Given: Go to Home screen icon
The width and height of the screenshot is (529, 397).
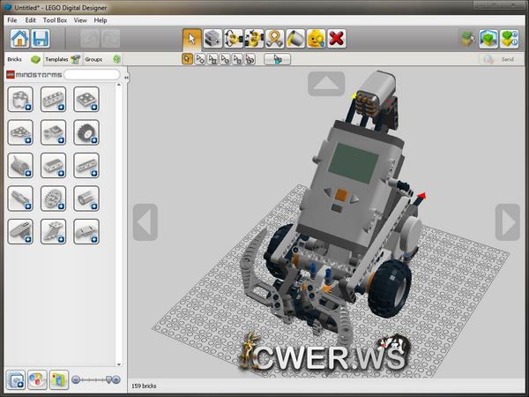Looking at the screenshot, I should pyautogui.click(x=19, y=39).
